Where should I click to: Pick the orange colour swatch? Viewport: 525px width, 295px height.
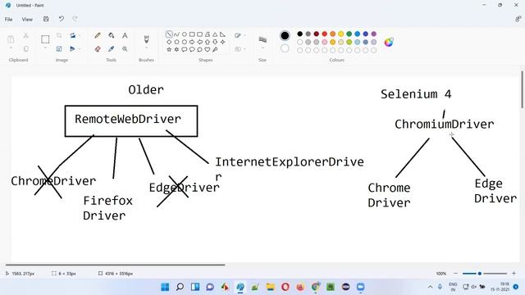click(332, 34)
